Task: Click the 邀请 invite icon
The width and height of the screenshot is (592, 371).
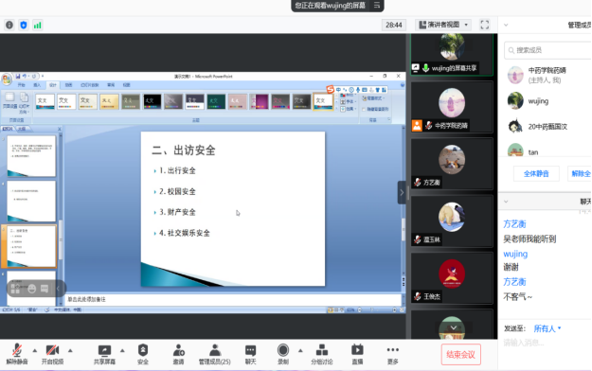Action: coord(178,350)
